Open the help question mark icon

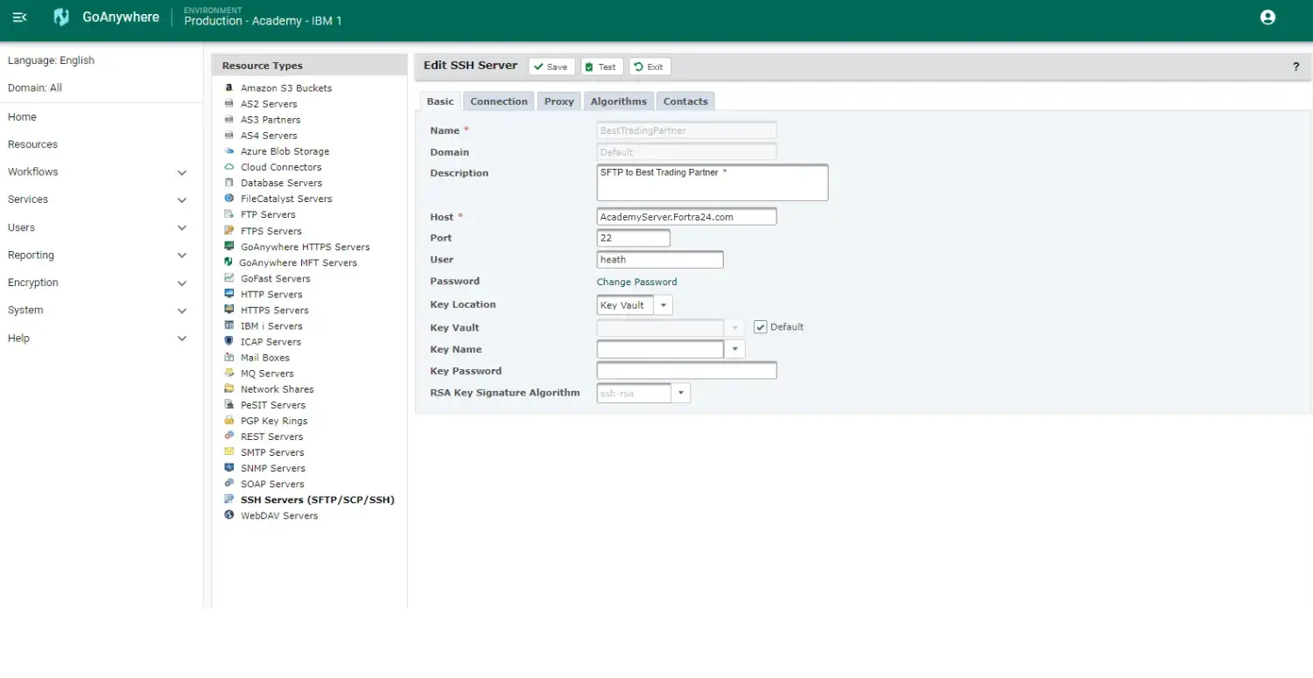pos(1296,66)
